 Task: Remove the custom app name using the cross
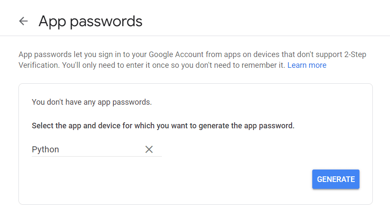(x=149, y=149)
